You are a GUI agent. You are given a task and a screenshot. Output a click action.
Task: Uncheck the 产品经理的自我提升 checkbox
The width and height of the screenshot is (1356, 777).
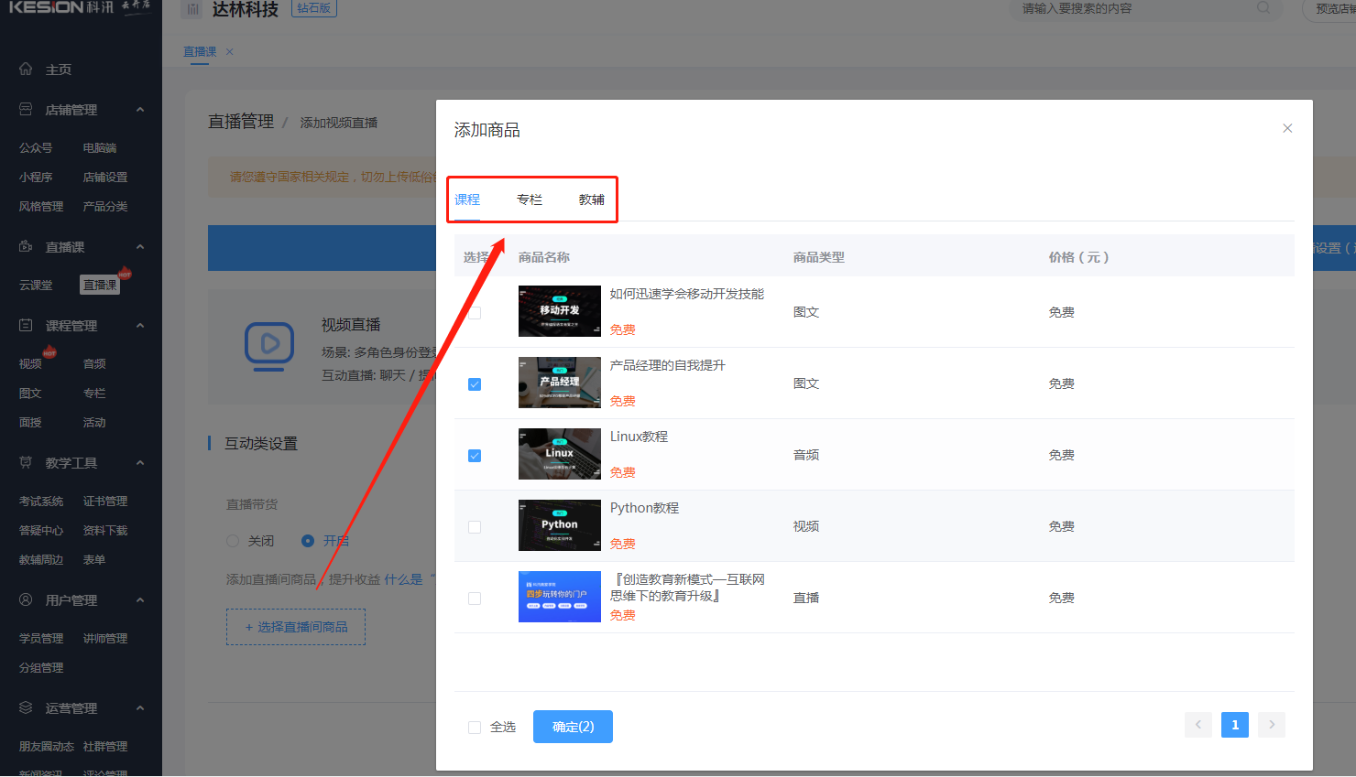(x=475, y=384)
